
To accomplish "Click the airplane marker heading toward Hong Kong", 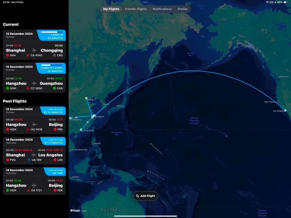I will tap(88, 122).
